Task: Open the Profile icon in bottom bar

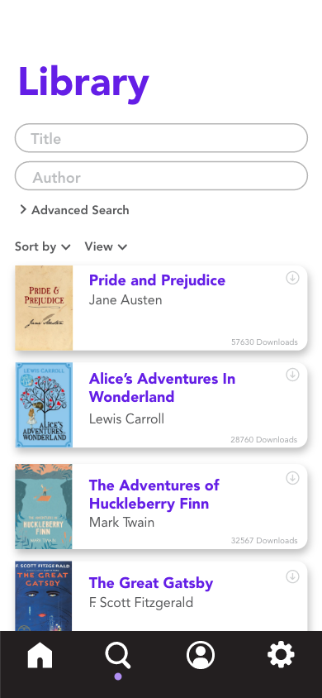Action: 201,655
